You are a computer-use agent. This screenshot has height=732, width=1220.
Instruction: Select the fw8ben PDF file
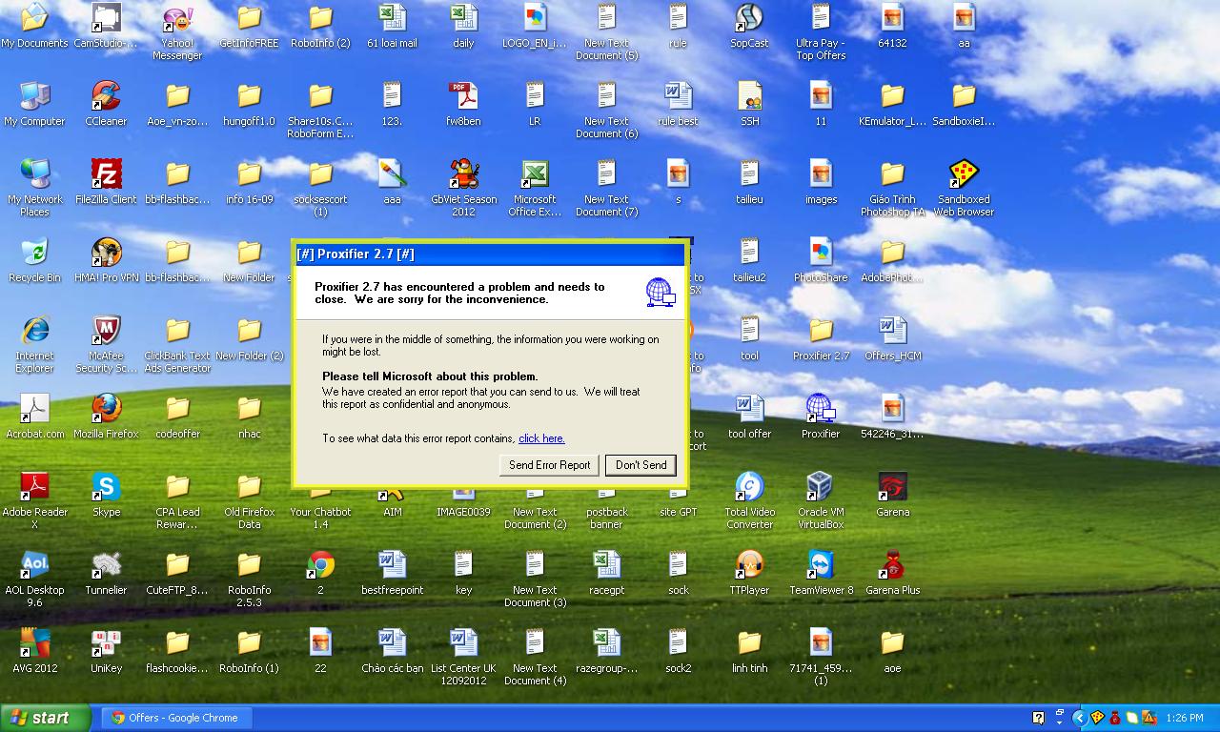coord(463,104)
